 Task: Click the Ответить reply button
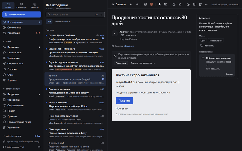[x=119, y=4]
